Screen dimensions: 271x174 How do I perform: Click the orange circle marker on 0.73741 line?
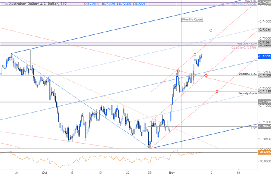coord(210,30)
